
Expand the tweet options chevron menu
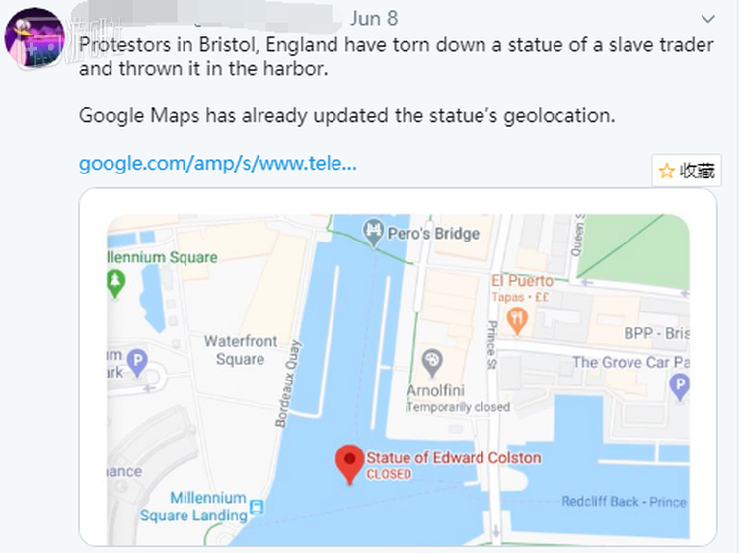coord(708,19)
